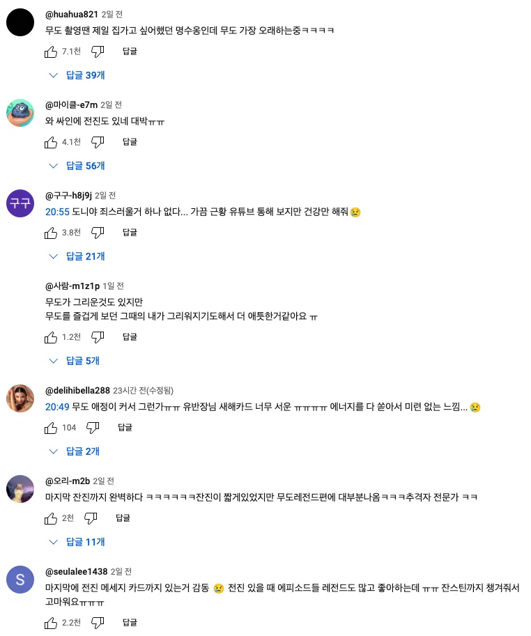Like @오리-m2b's comment

pyautogui.click(x=51, y=518)
